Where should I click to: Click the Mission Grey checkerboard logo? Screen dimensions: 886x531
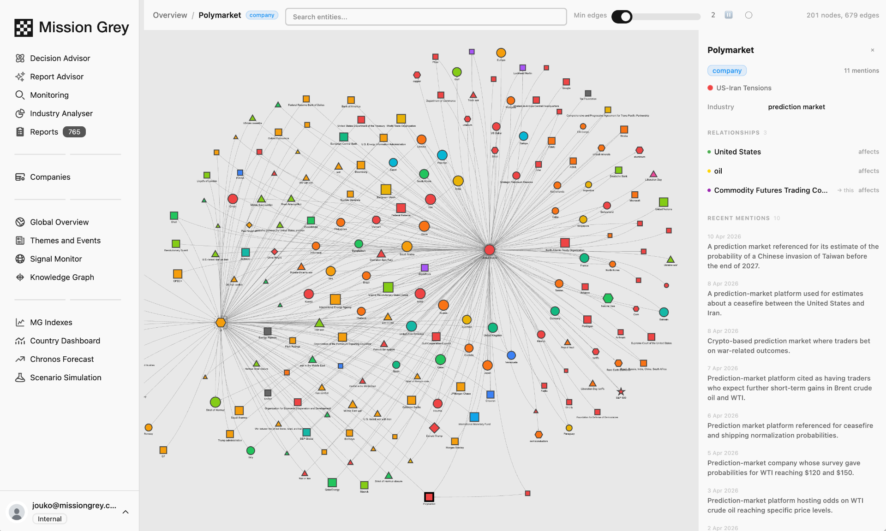[x=24, y=28]
